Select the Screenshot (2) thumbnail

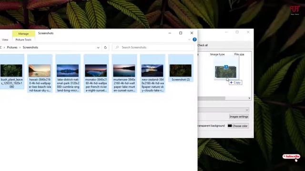[x=181, y=71]
